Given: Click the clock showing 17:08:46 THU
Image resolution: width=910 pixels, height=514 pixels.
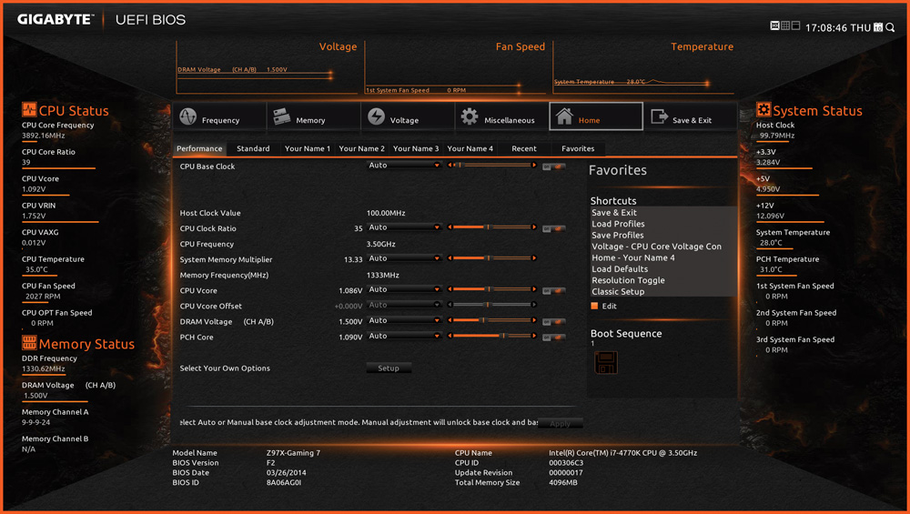Looking at the screenshot, I should point(838,28).
